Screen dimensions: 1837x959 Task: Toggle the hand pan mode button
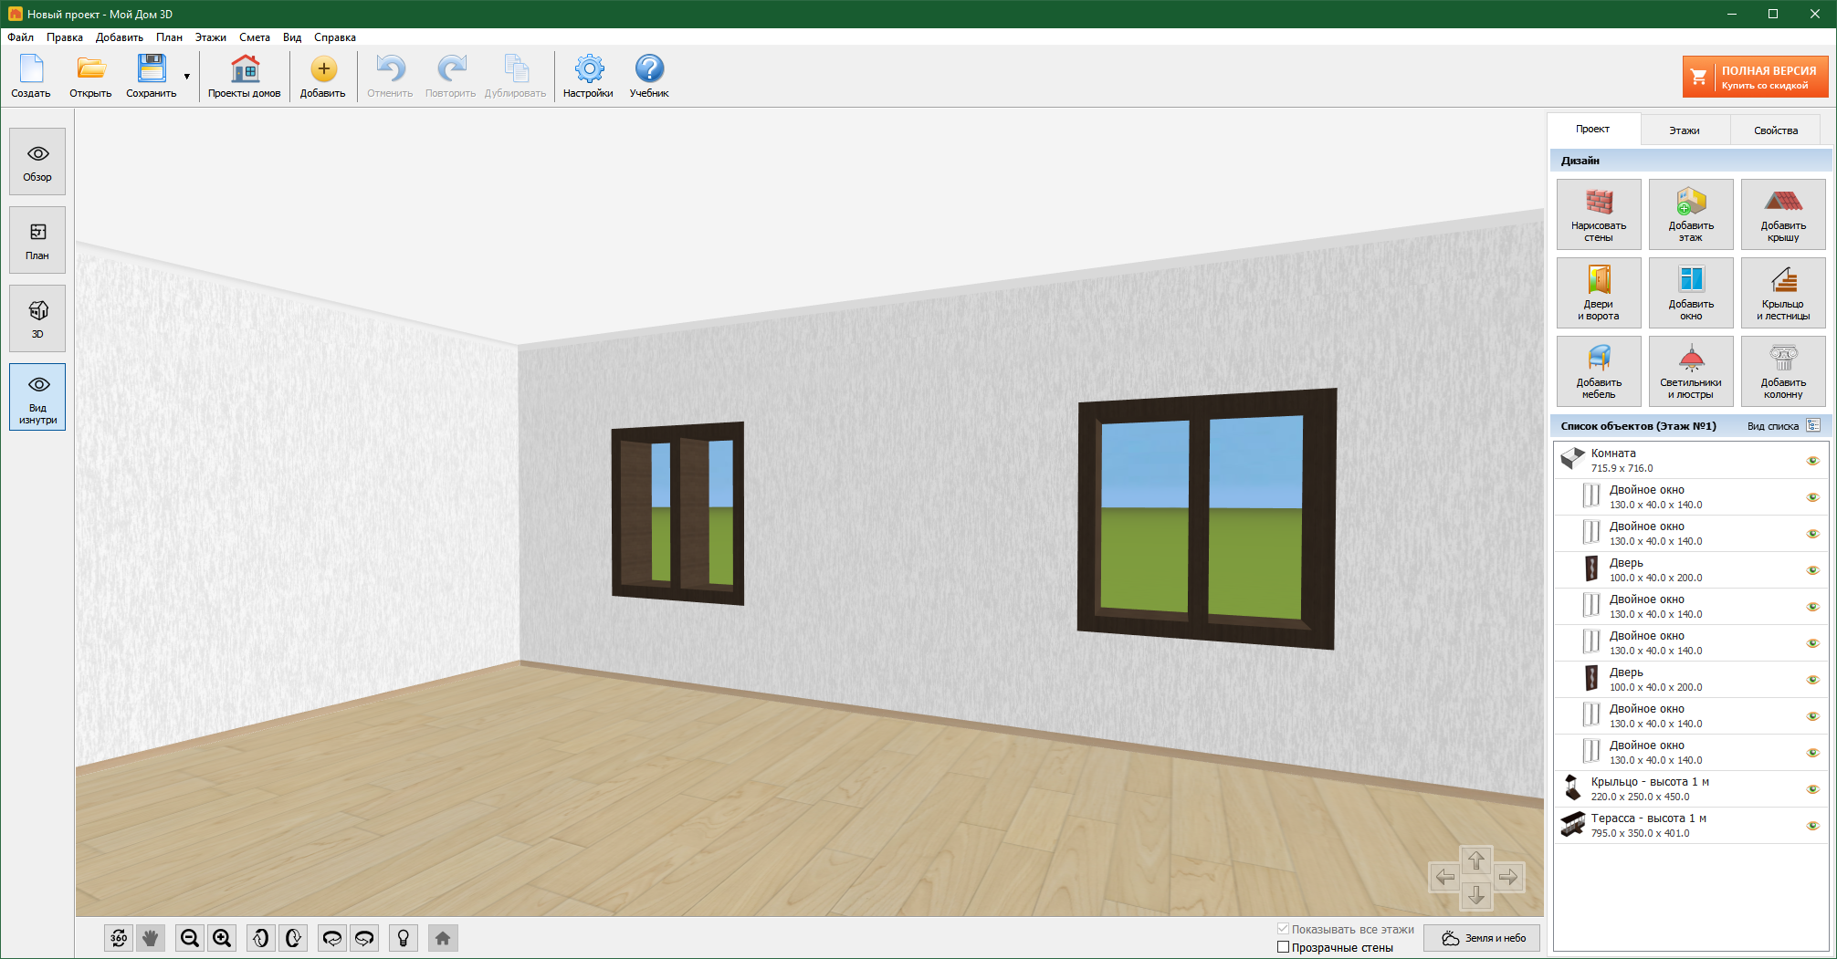click(151, 938)
